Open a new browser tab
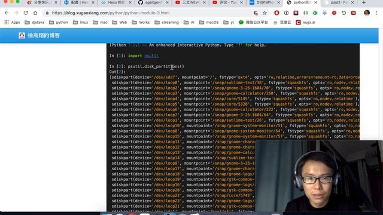 364,2
